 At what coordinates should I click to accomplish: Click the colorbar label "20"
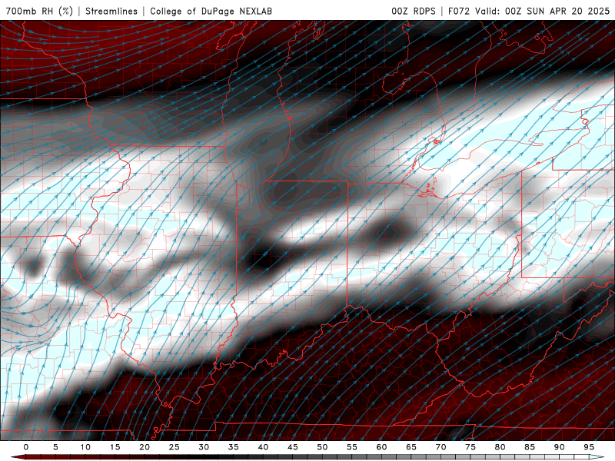pos(145,447)
